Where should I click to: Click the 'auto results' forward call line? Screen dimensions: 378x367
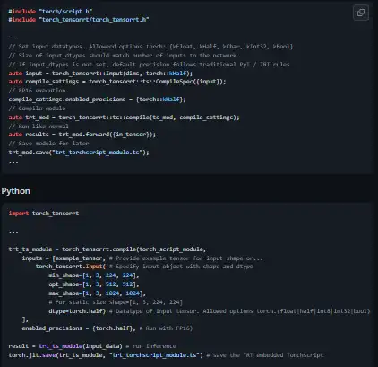pos(82,135)
